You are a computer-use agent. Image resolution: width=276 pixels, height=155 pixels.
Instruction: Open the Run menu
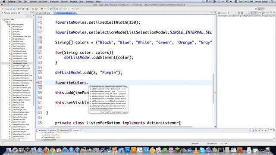pyautogui.click(x=82, y=1)
